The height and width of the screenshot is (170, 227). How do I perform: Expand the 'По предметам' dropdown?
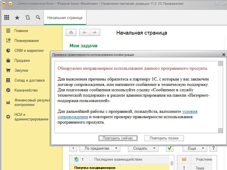click(x=100, y=148)
